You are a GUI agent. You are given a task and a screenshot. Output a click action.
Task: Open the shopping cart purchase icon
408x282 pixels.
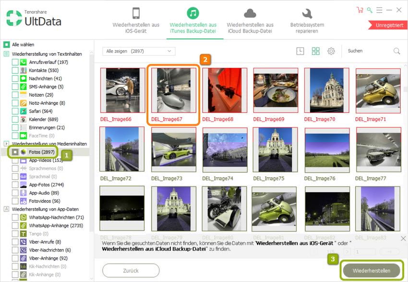pyautogui.click(x=360, y=10)
